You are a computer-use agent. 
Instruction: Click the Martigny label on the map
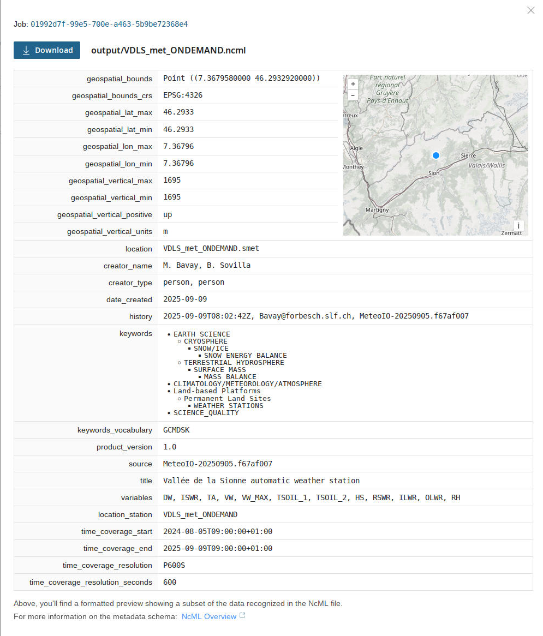(377, 210)
